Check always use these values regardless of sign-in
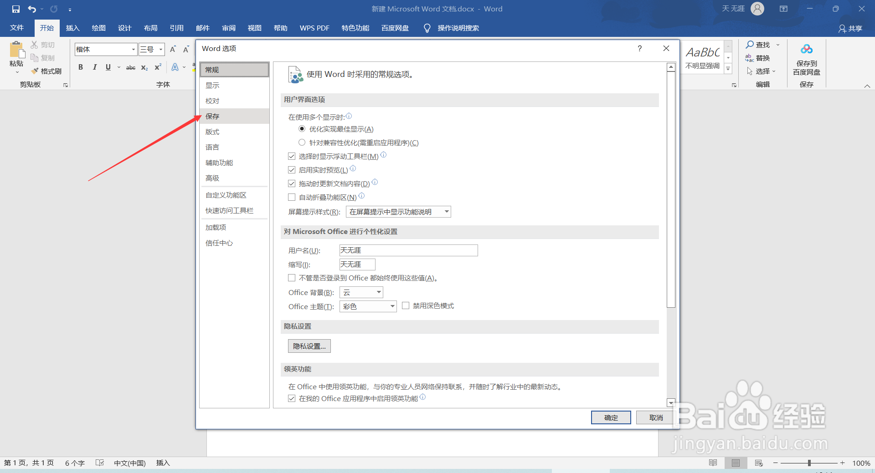Viewport: 875px width, 473px height. [x=292, y=278]
